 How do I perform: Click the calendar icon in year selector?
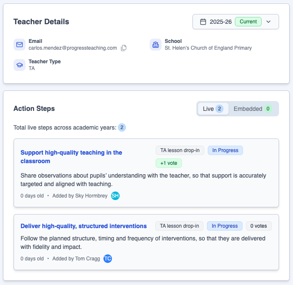click(x=203, y=22)
